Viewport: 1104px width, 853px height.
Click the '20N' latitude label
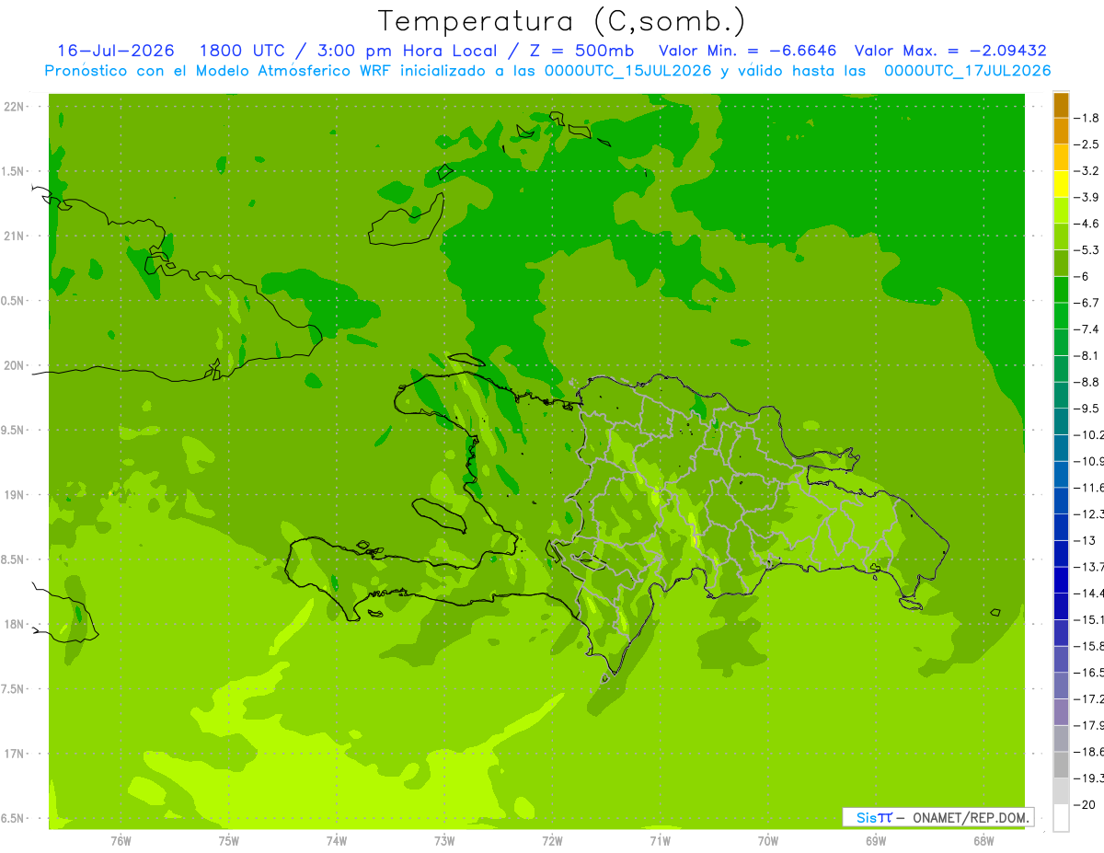click(x=16, y=365)
